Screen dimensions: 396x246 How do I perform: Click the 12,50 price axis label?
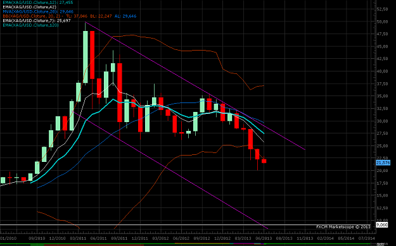click(x=382, y=208)
